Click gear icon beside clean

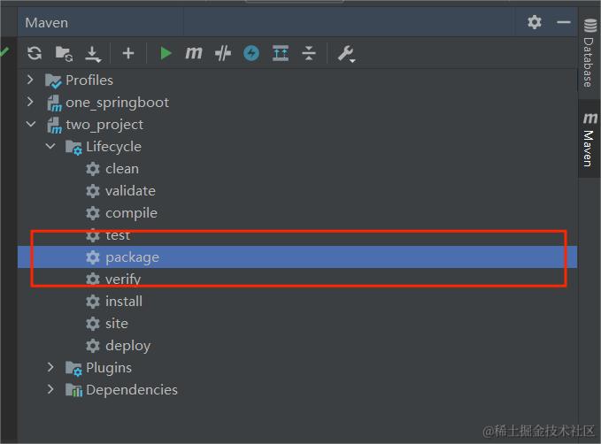tap(93, 169)
